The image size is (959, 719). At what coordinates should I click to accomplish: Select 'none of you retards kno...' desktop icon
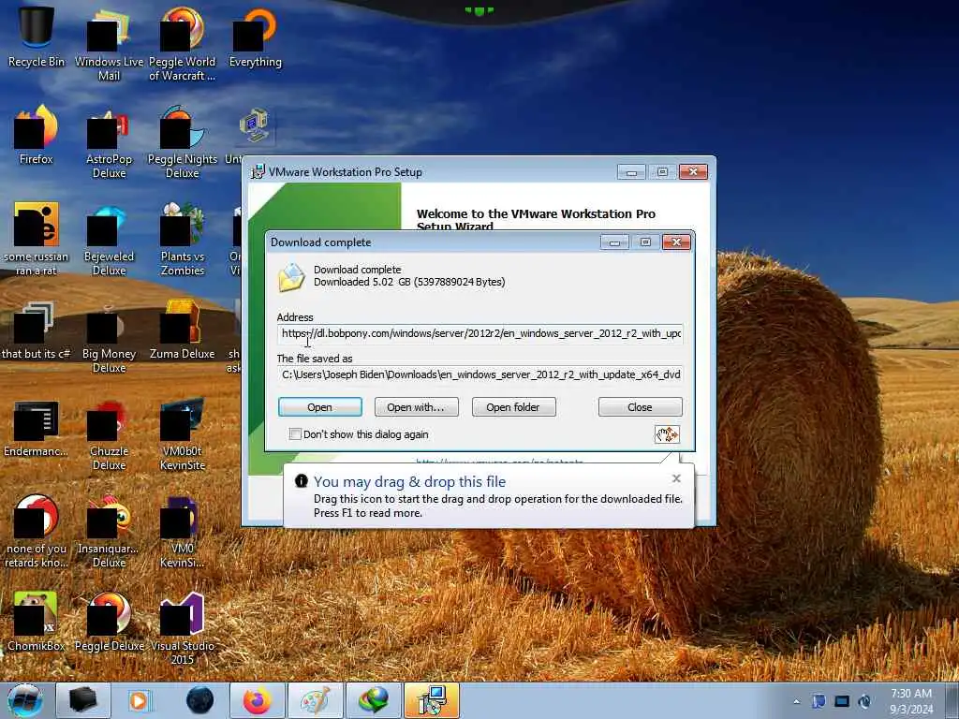point(37,532)
